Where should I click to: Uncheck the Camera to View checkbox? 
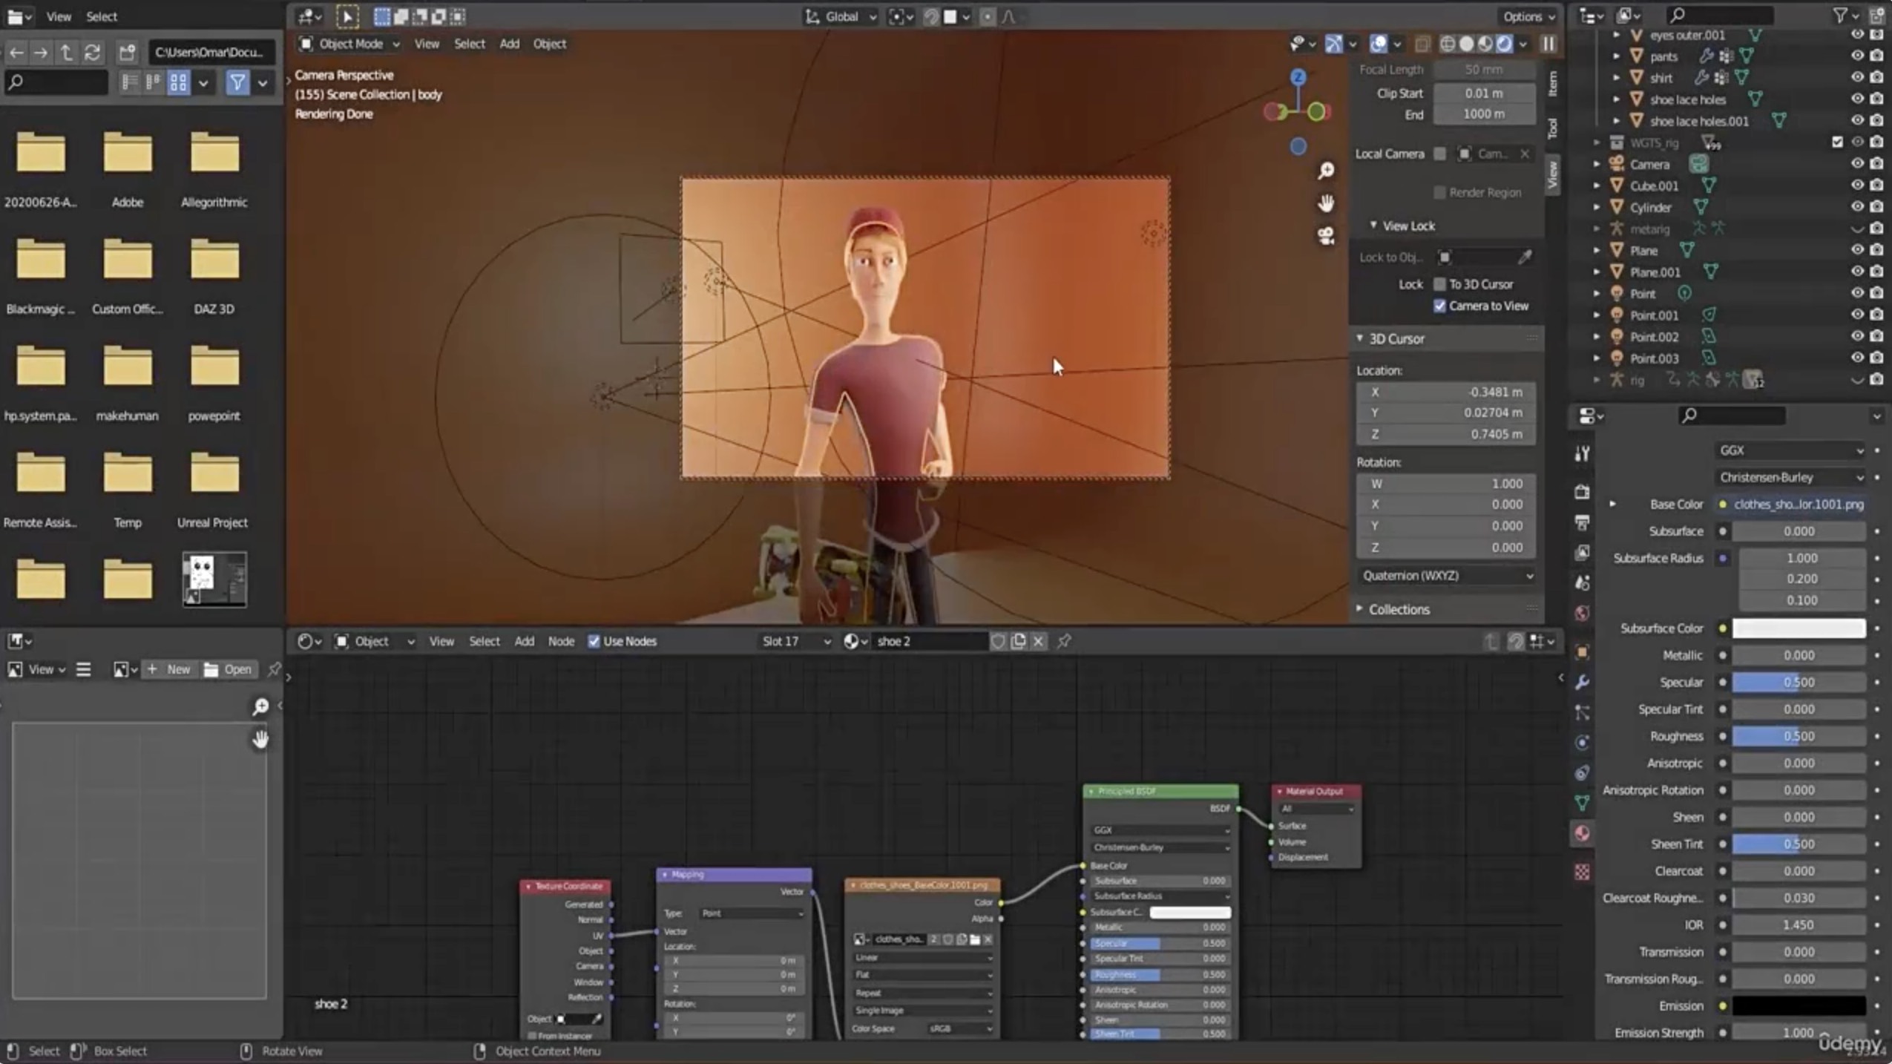coord(1439,306)
